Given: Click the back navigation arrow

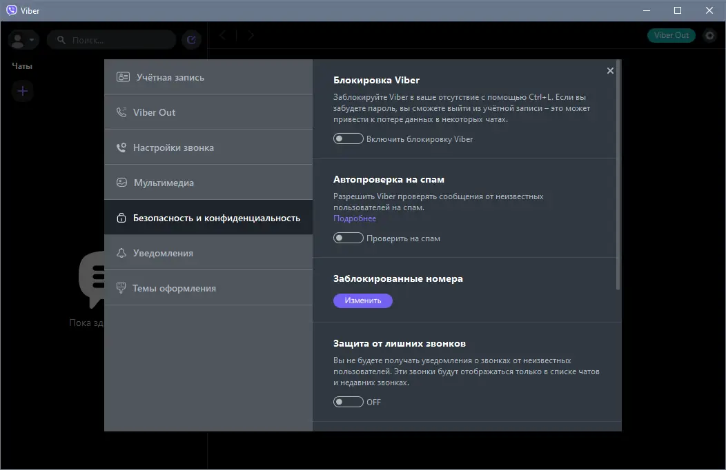Looking at the screenshot, I should click(223, 35).
